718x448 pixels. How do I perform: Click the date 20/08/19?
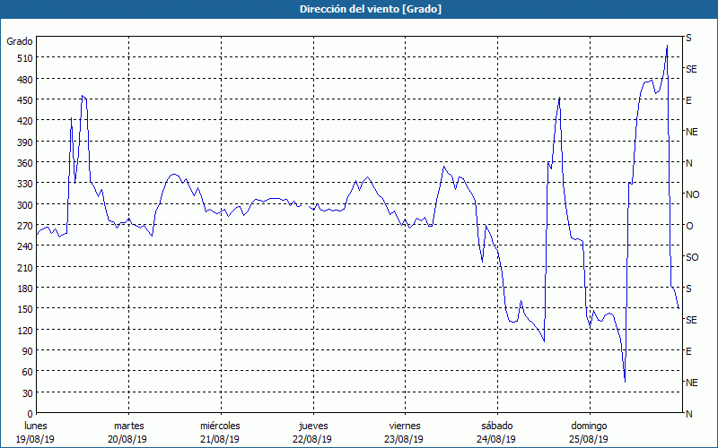click(127, 439)
